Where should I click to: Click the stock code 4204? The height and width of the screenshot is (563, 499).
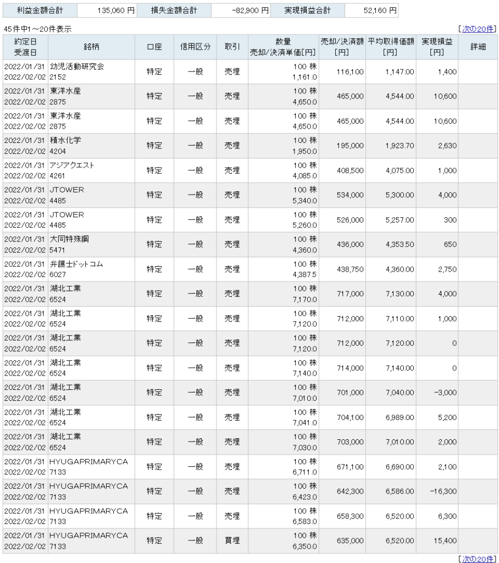(58, 152)
